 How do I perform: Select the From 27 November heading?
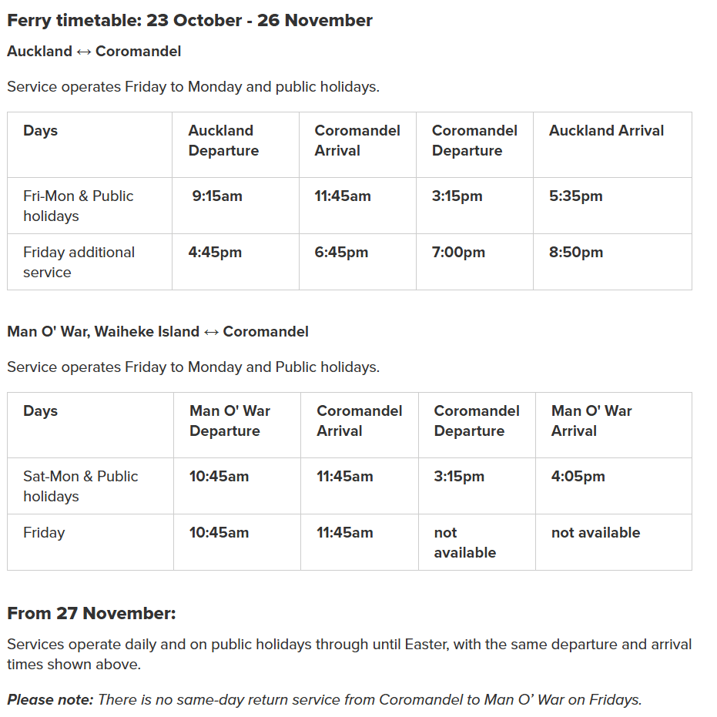92,613
